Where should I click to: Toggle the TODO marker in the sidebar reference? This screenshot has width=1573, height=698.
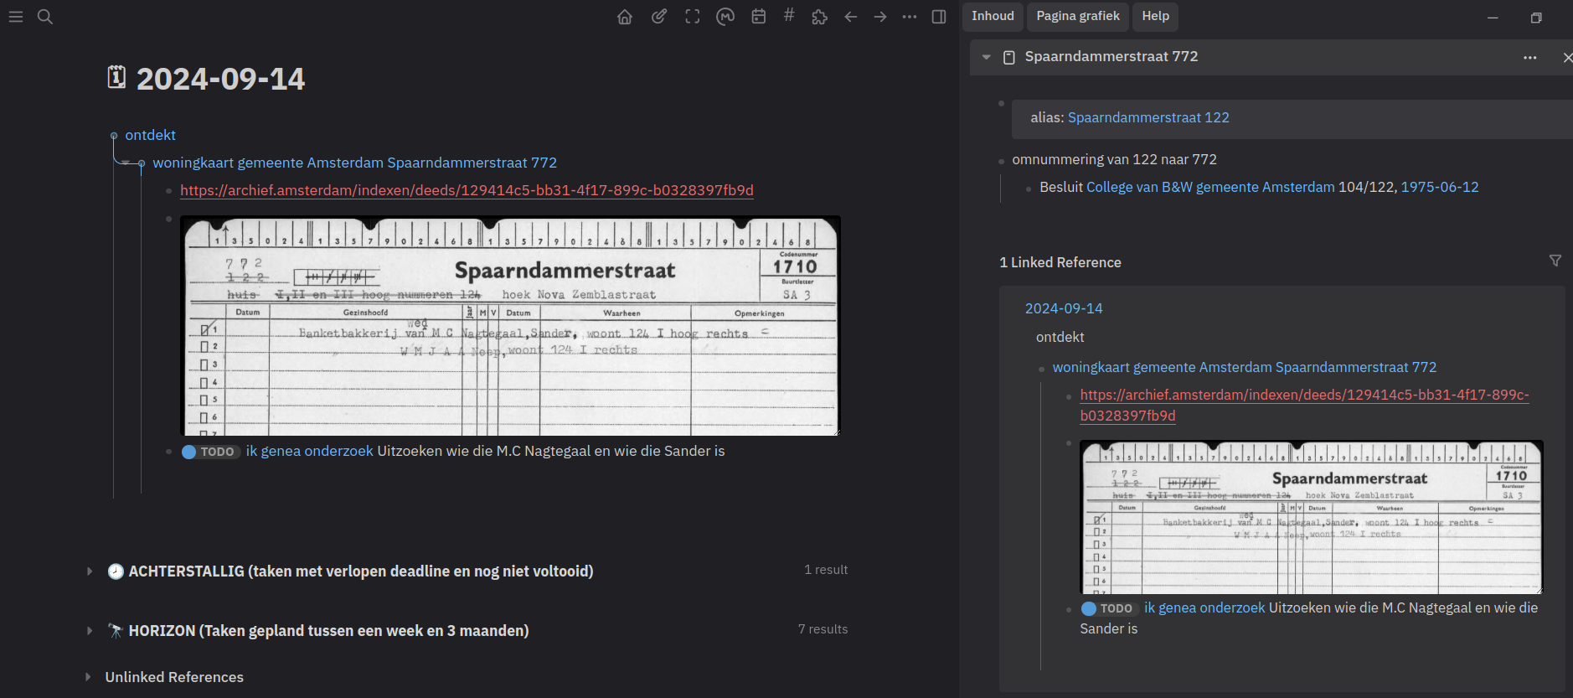(1089, 608)
